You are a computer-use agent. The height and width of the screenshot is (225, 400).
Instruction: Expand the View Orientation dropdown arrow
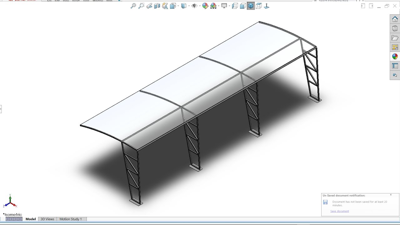coord(178,6)
